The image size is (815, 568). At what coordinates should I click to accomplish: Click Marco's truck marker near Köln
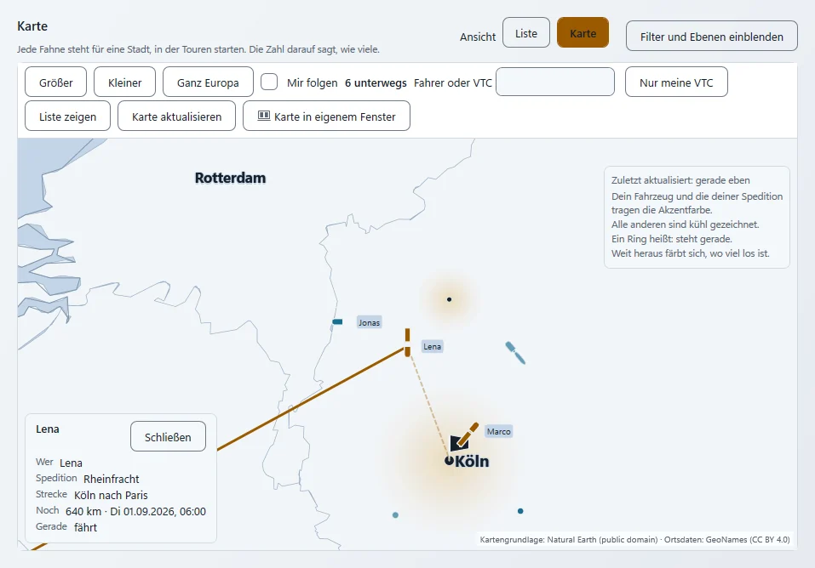pyautogui.click(x=468, y=434)
